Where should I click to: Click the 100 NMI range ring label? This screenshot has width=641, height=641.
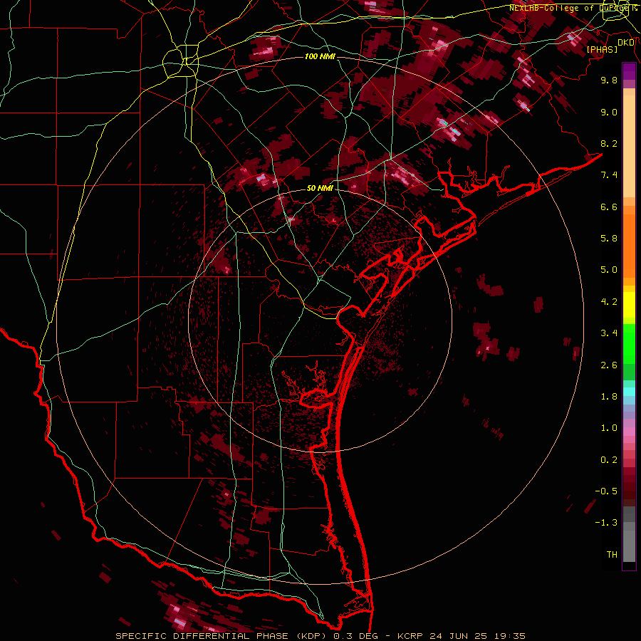[x=320, y=56]
